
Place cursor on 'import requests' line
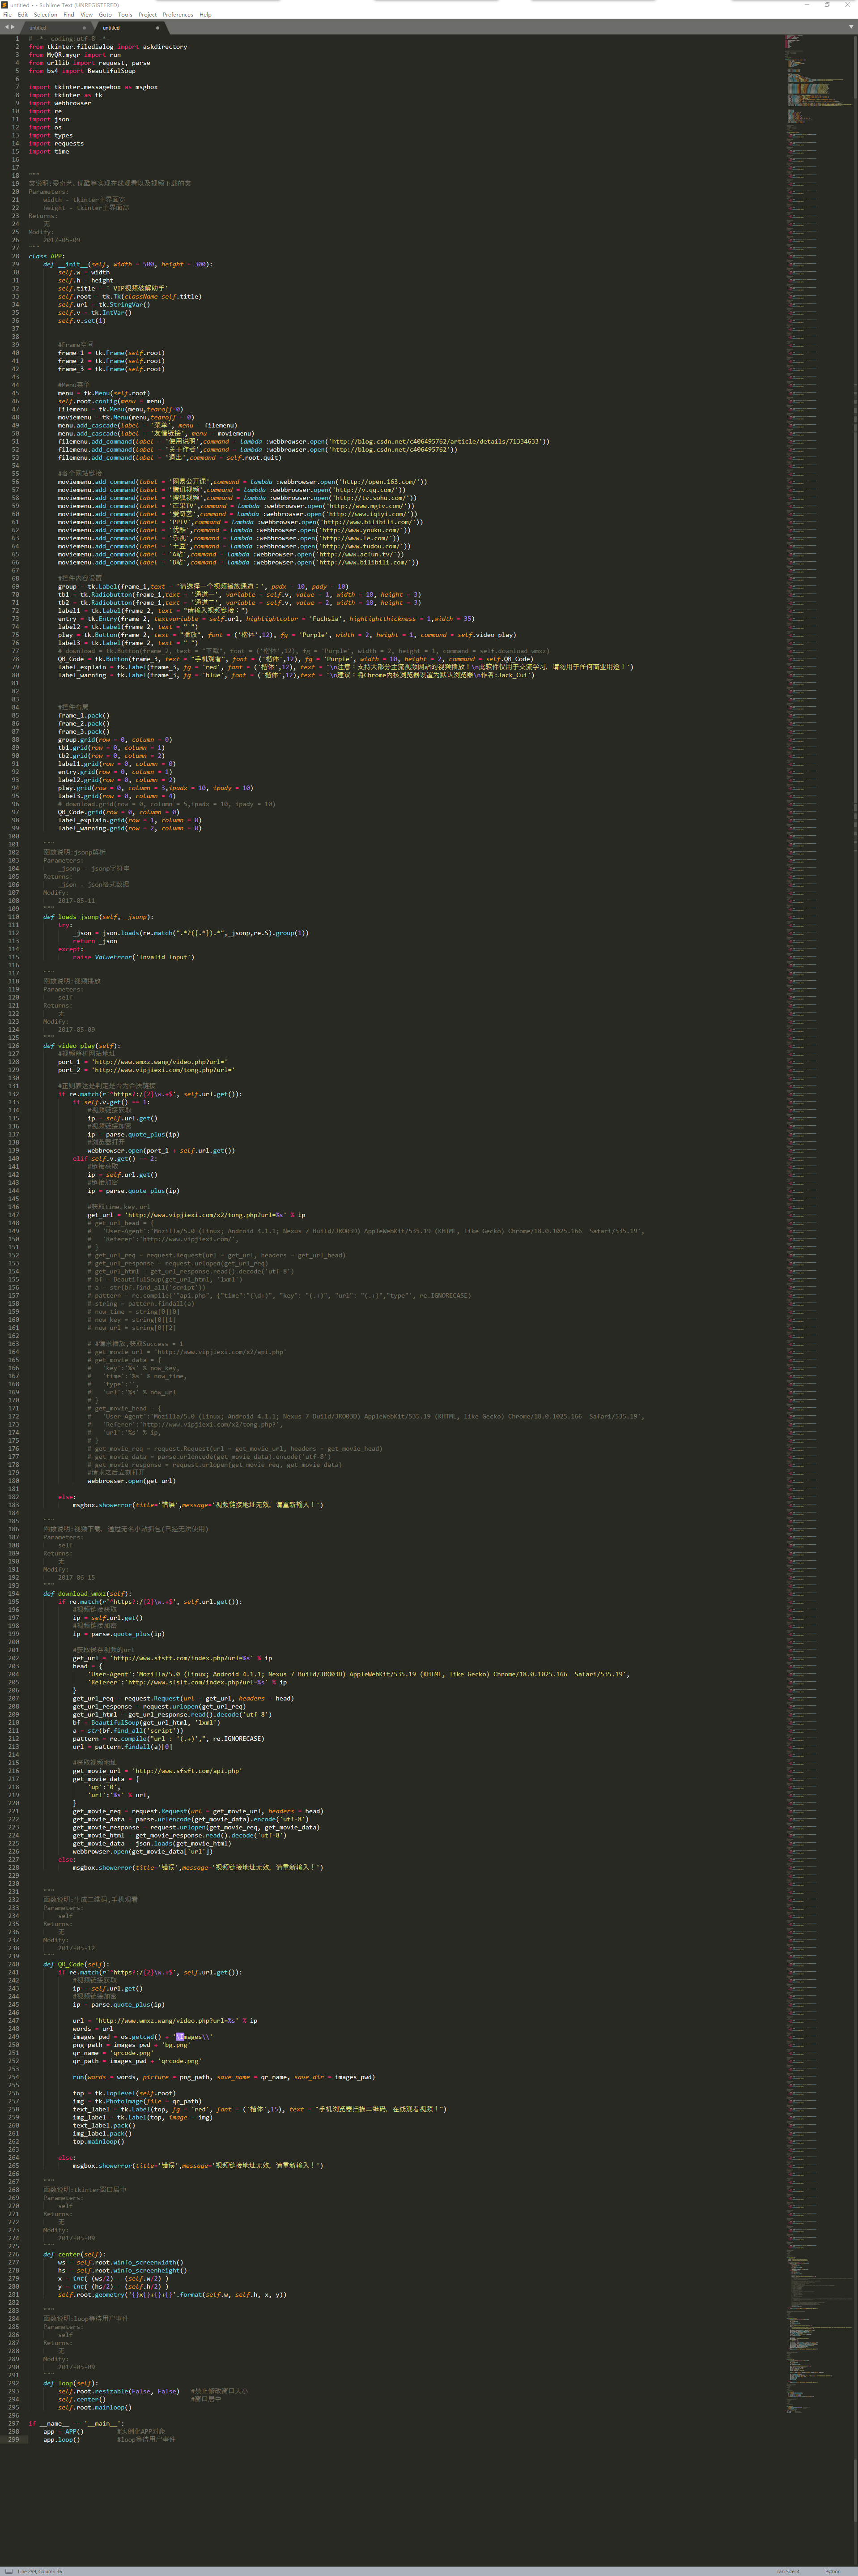[x=56, y=143]
